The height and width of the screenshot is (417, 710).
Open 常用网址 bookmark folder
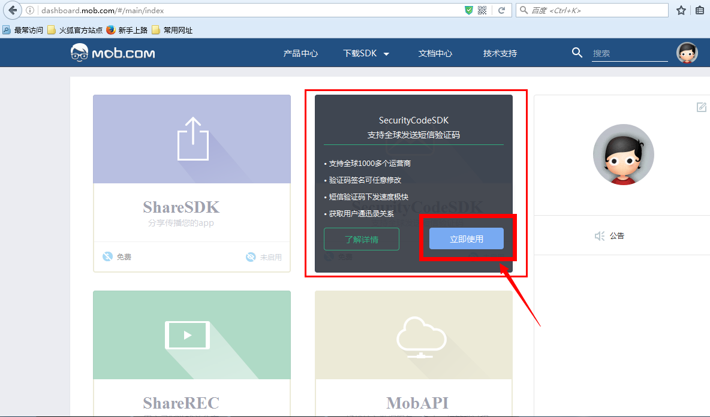click(172, 31)
